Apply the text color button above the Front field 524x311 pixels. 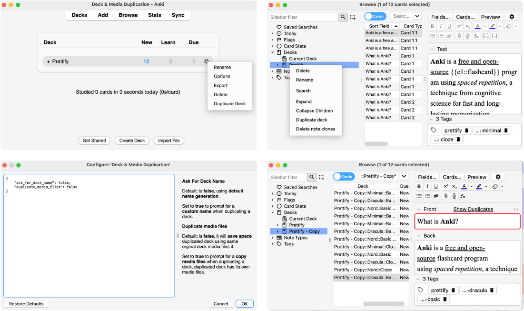(464, 187)
